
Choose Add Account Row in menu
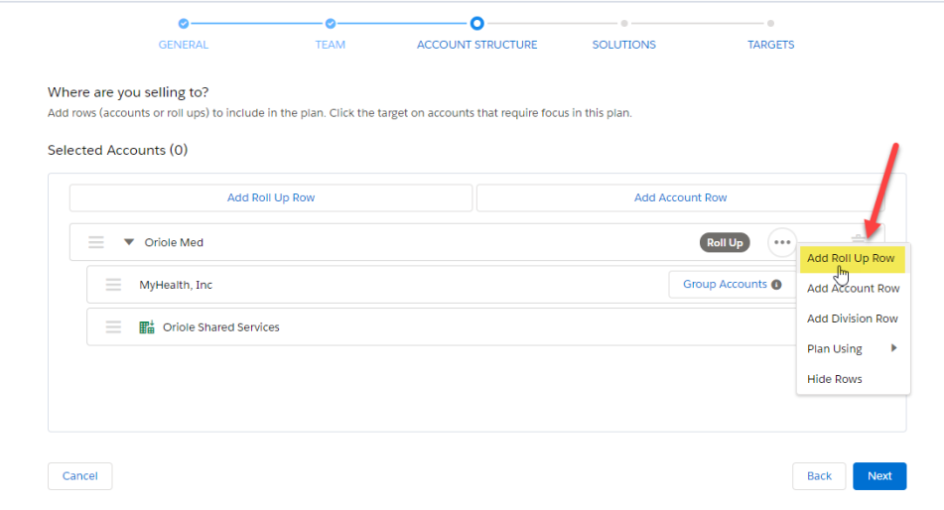point(853,289)
